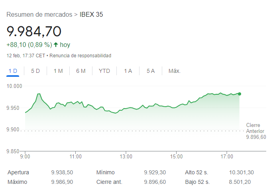The width and height of the screenshot is (279, 193).
Task: Select the Máx. time range tab
Action: [x=175, y=71]
